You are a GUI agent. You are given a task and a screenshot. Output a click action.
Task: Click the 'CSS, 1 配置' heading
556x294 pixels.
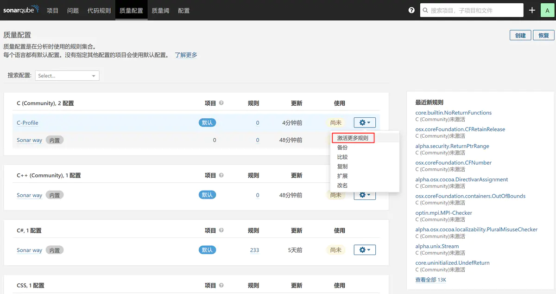(31, 285)
